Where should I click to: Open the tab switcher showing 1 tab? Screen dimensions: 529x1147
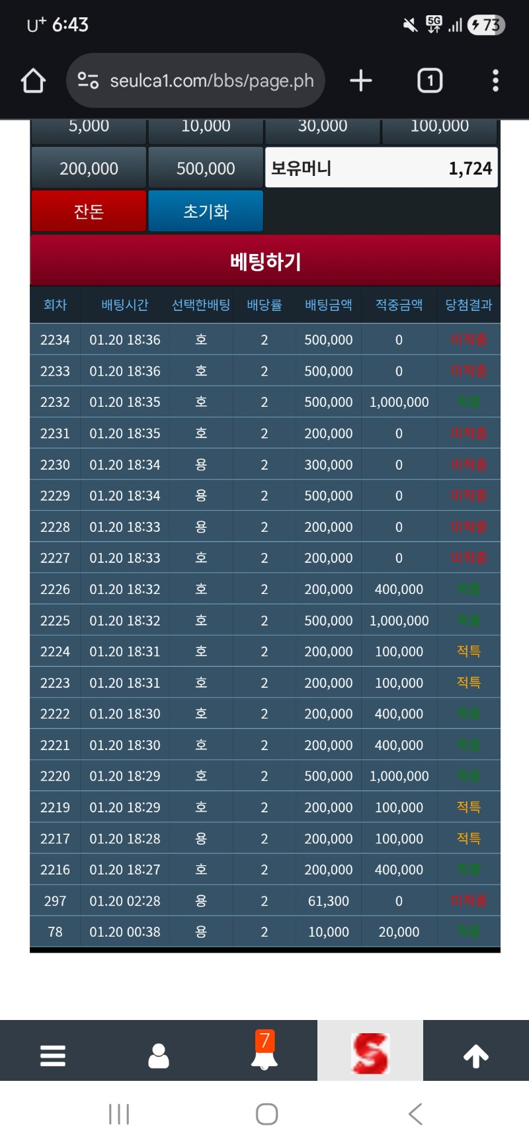430,81
